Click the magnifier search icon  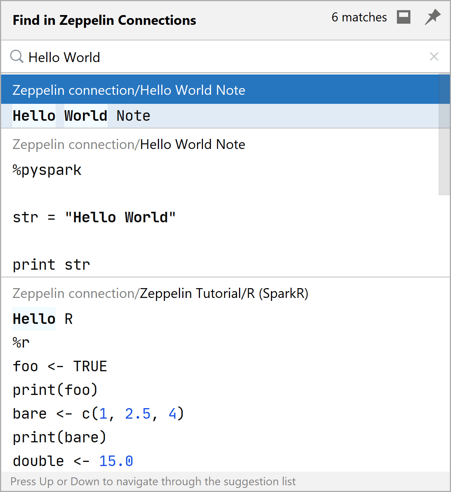coord(17,57)
